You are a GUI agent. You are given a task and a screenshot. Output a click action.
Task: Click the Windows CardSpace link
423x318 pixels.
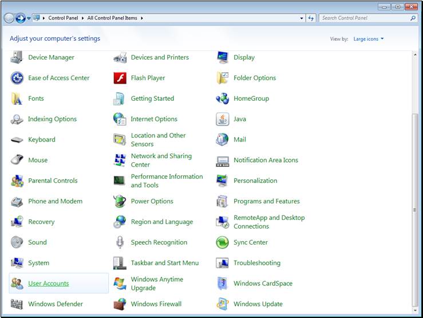pos(263,284)
